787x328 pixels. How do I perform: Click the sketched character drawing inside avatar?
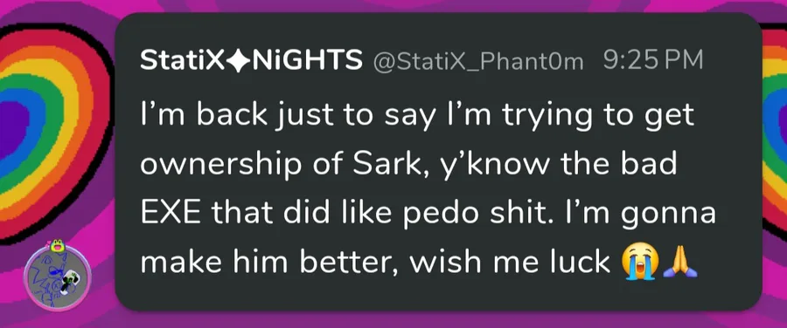coord(54,279)
